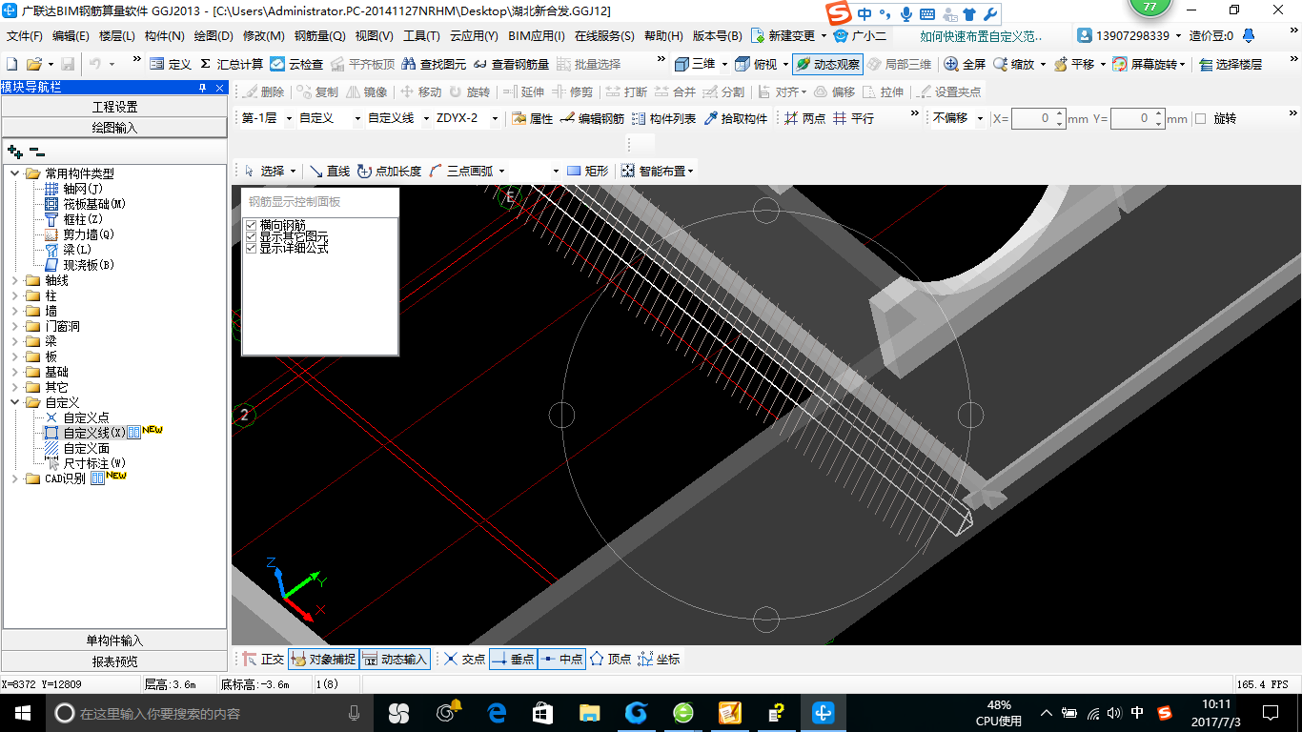Toggle 中点 snap option

[x=561, y=659]
